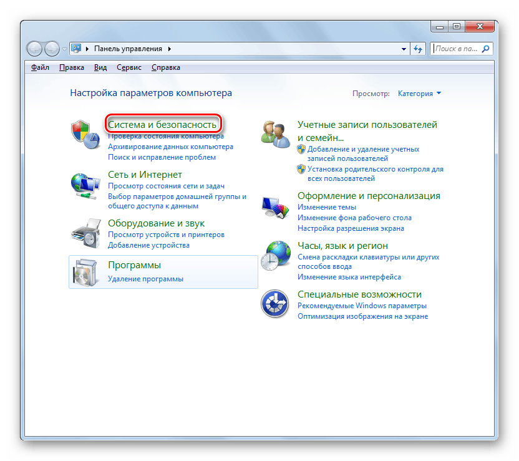Click 'Проверка состояния компьютера' link
Viewport: 519px width, 461px height.
[x=166, y=136]
